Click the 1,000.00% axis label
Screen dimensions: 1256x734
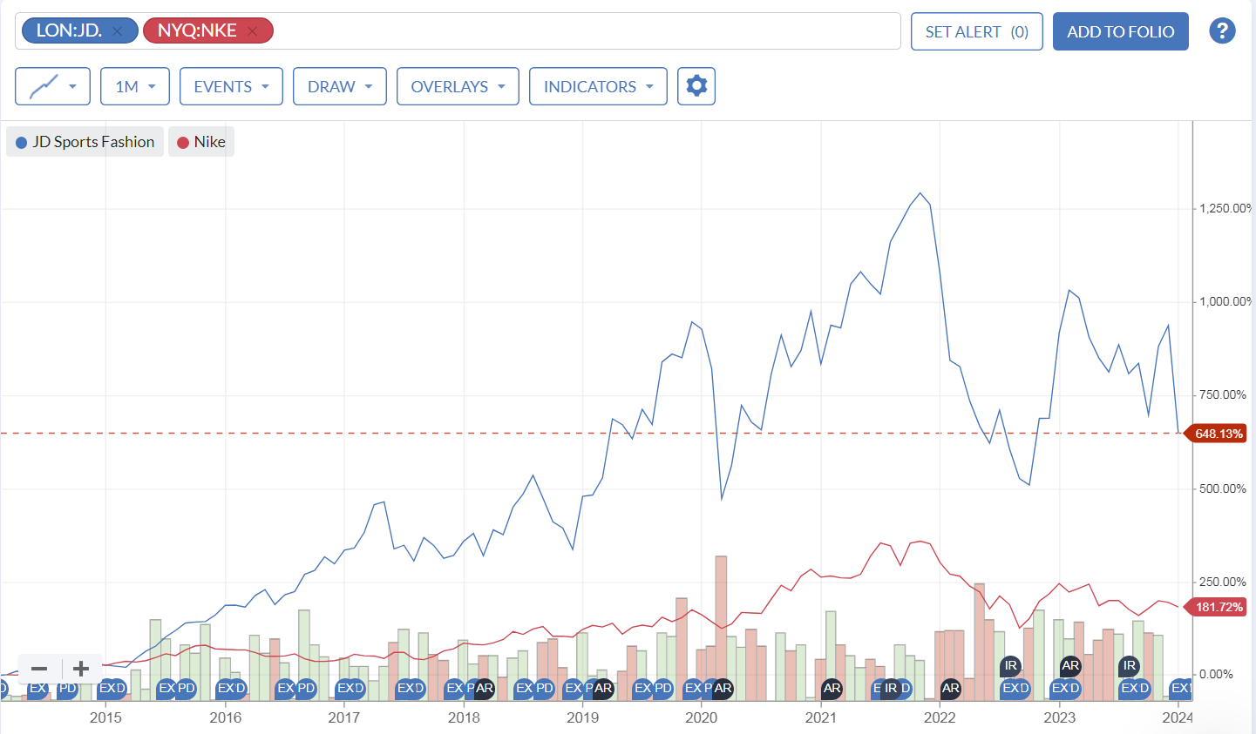(1225, 301)
